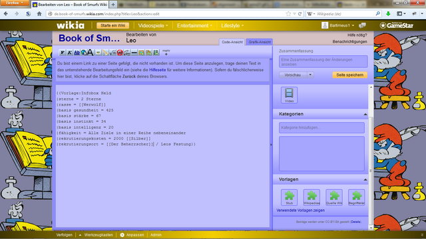Insert internal link with the Ab icon

pyautogui.click(x=77, y=52)
